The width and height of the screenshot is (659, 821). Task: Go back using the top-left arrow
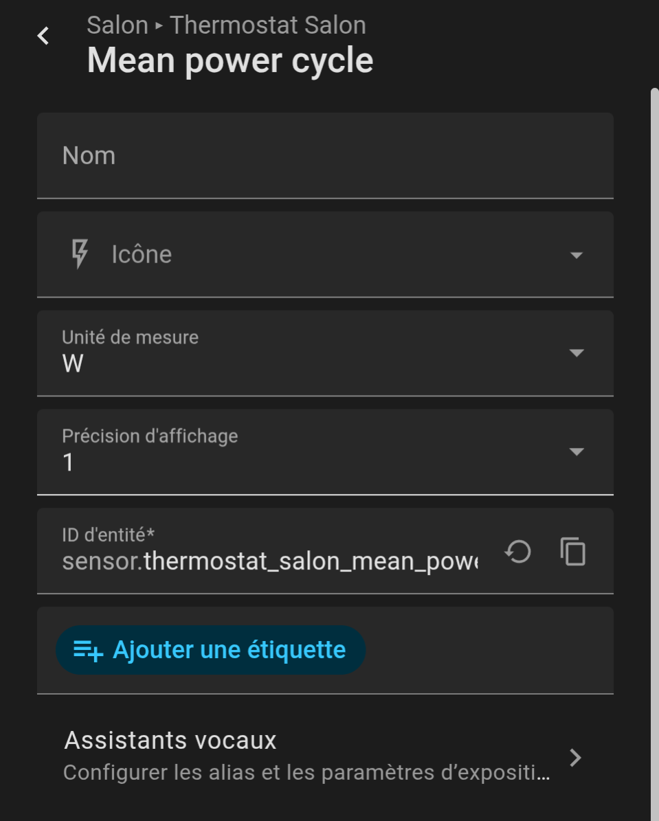pyautogui.click(x=43, y=36)
